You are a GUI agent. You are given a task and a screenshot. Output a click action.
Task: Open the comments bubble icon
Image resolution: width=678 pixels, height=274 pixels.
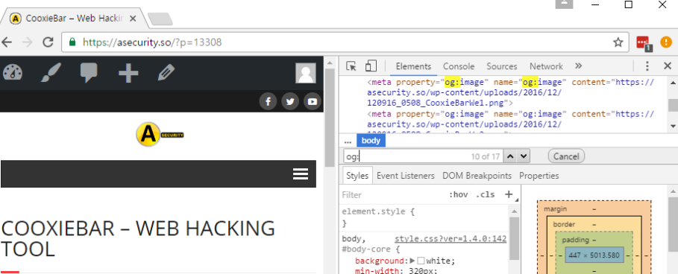point(89,72)
